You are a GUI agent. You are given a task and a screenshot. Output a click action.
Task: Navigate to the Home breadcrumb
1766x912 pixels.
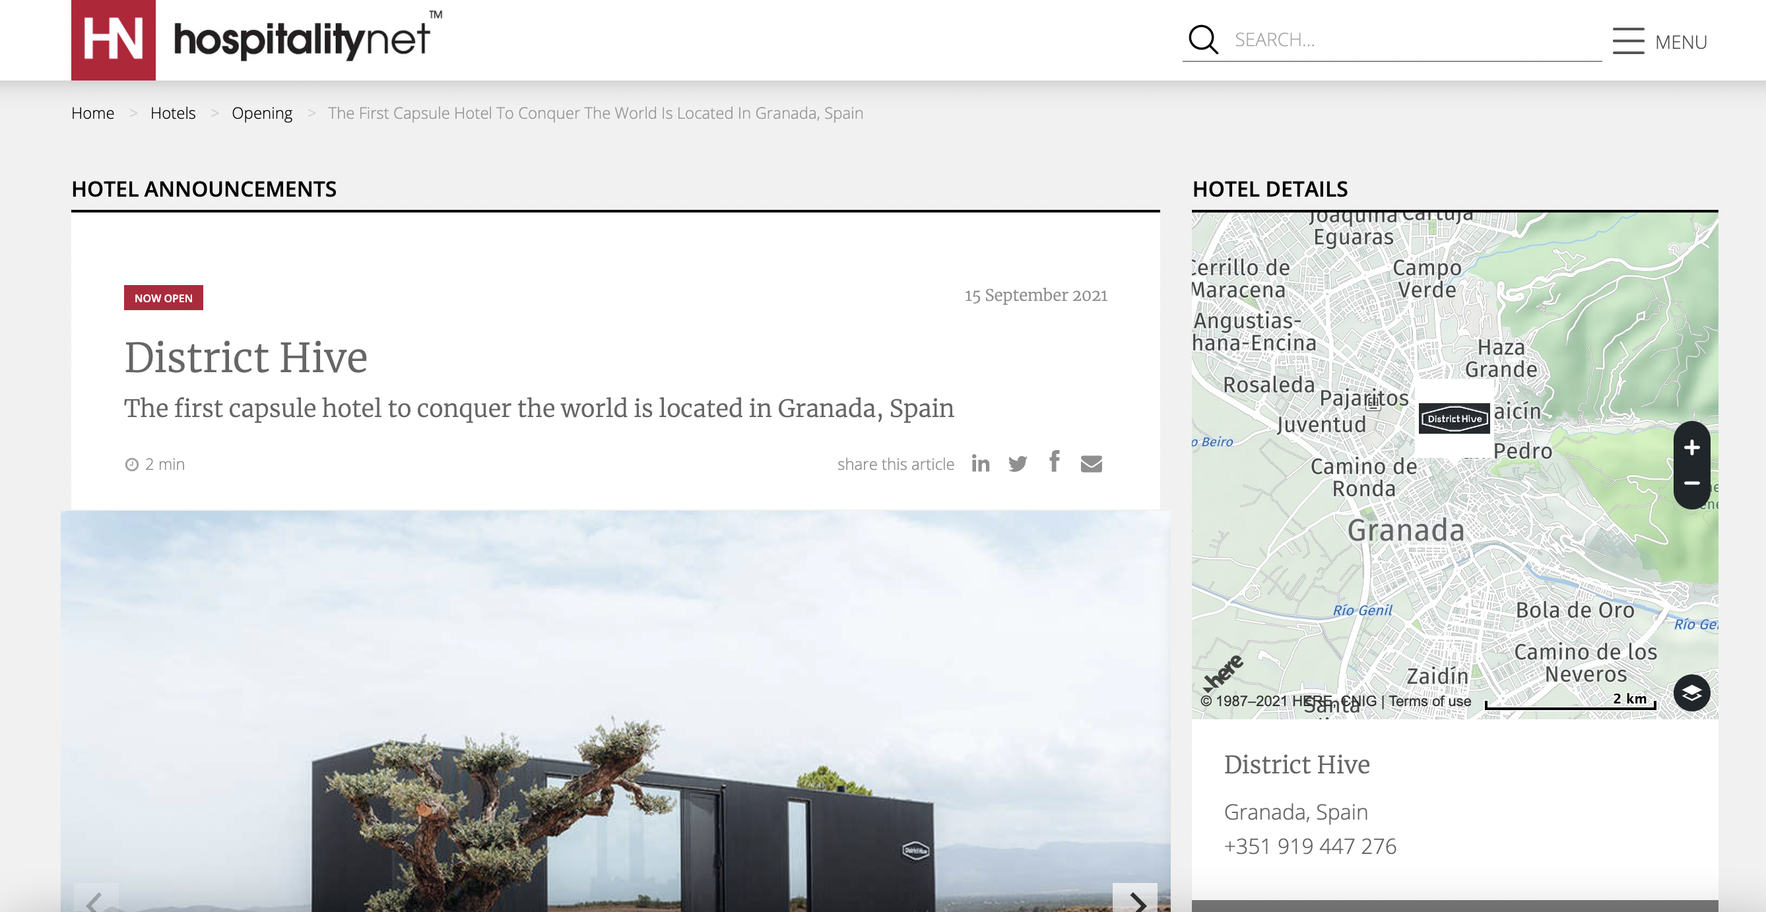(92, 113)
